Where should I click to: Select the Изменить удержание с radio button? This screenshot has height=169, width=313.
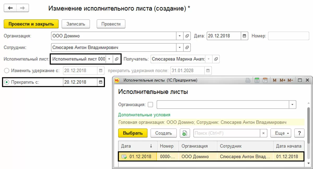click(7, 70)
